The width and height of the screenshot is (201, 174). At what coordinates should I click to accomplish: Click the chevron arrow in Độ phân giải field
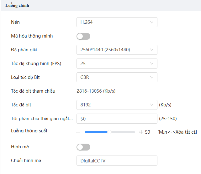[152, 50]
